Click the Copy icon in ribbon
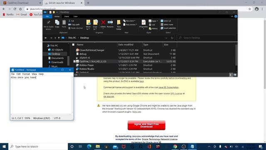266x150 pixels. click(x=57, y=22)
